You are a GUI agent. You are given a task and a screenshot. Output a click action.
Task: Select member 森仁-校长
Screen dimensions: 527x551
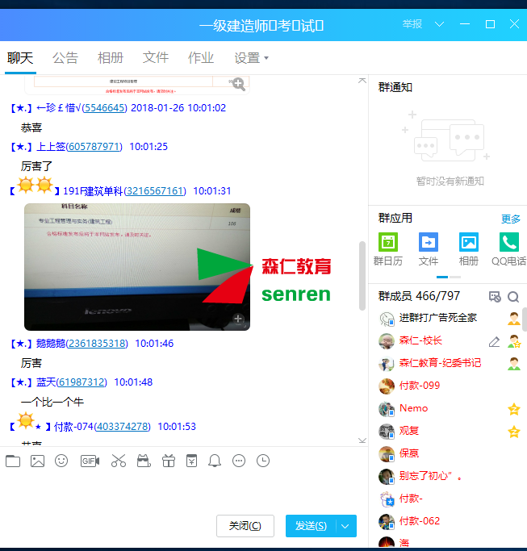[x=420, y=341]
